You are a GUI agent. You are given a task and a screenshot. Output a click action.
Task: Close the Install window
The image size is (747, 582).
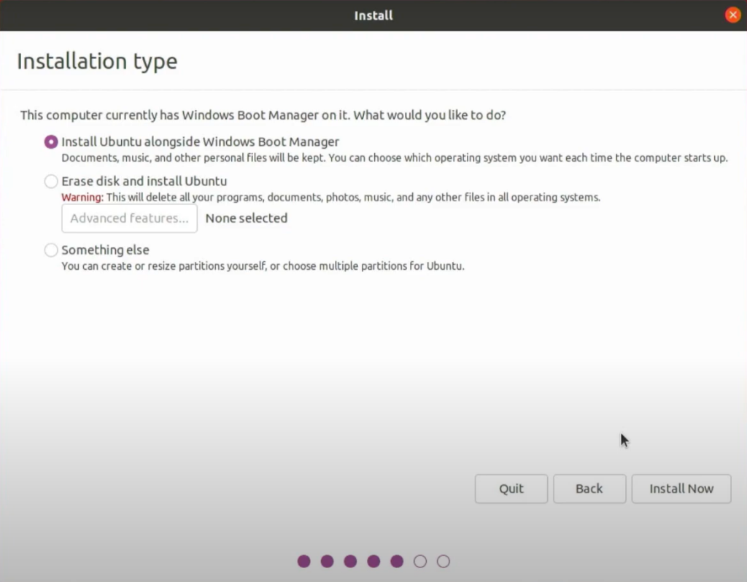coord(732,15)
